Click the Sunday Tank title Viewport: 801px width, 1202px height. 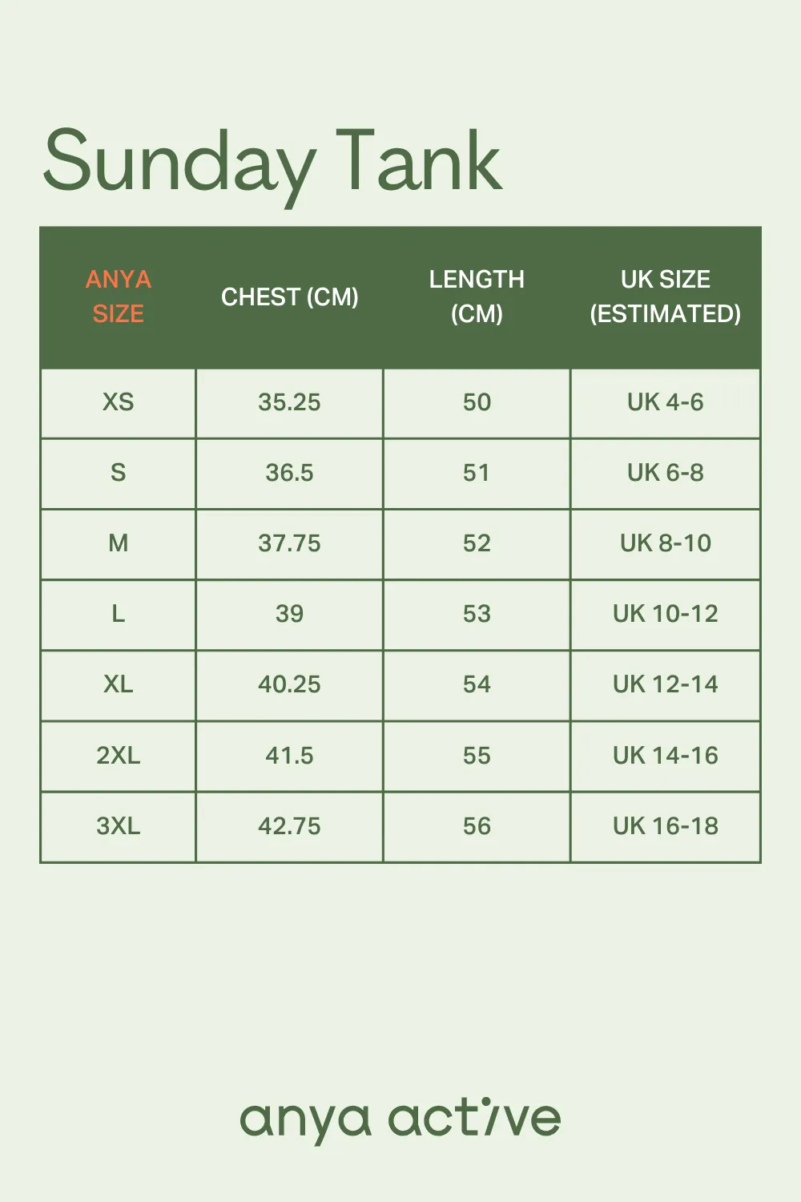pyautogui.click(x=272, y=164)
